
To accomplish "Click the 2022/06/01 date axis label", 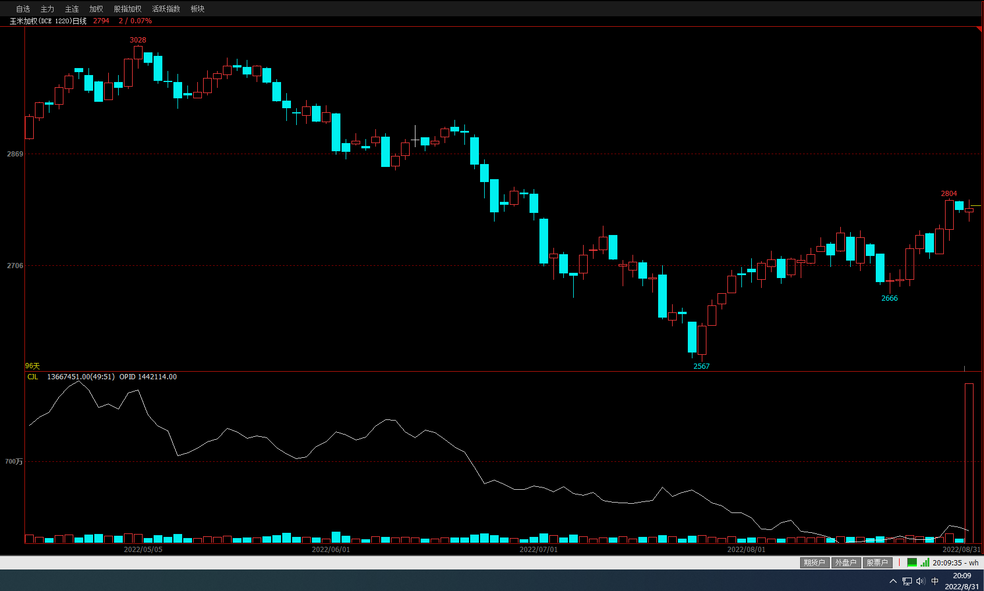I will tap(331, 550).
